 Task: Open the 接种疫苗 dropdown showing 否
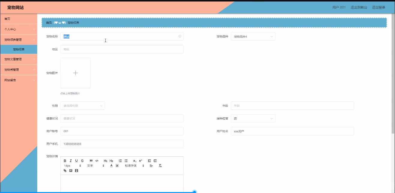pos(253,118)
